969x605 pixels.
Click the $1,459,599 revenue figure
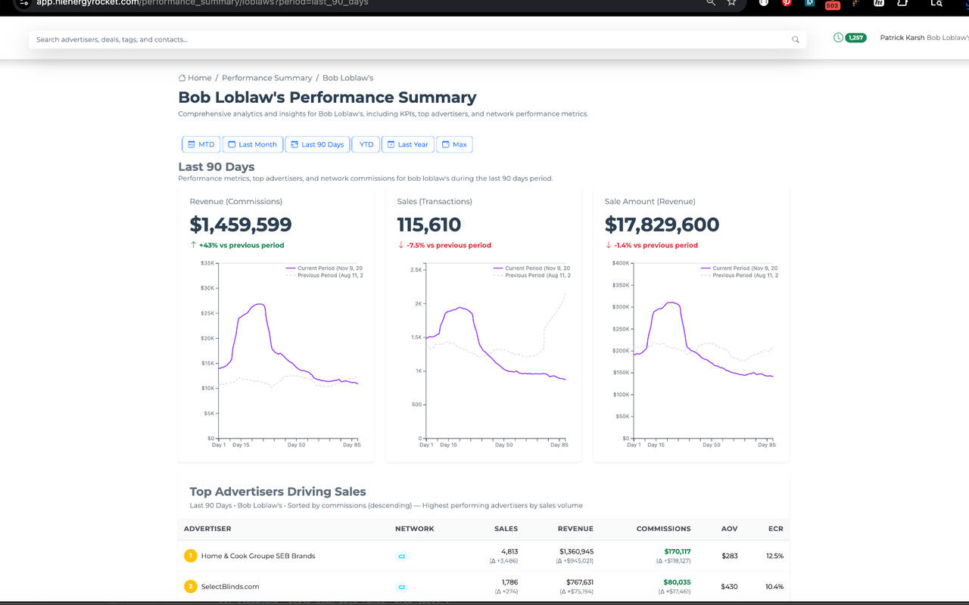point(241,225)
